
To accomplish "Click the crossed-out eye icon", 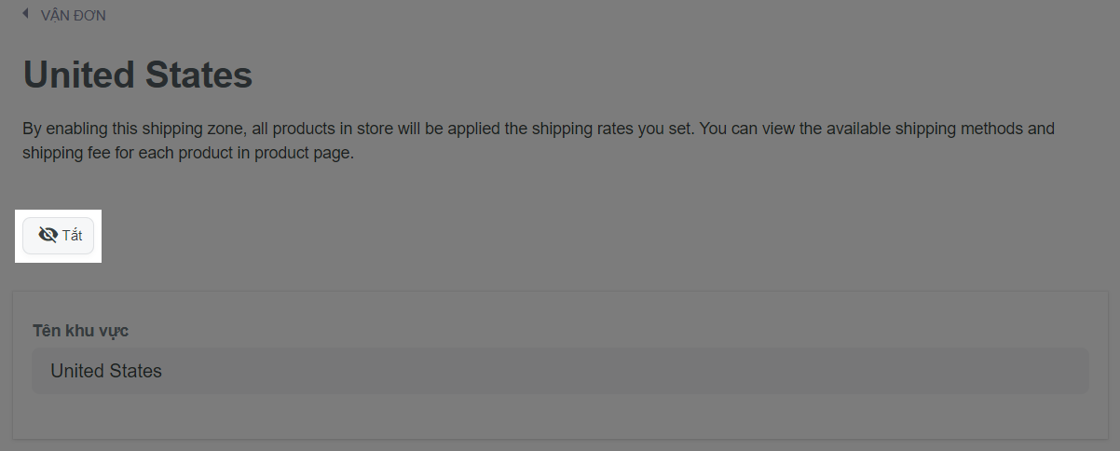I will 48,235.
